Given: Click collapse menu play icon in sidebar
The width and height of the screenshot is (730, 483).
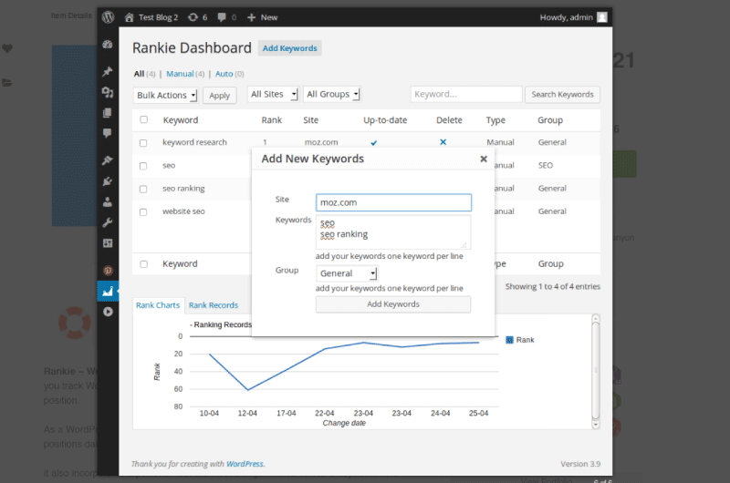Looking at the screenshot, I should tap(108, 312).
